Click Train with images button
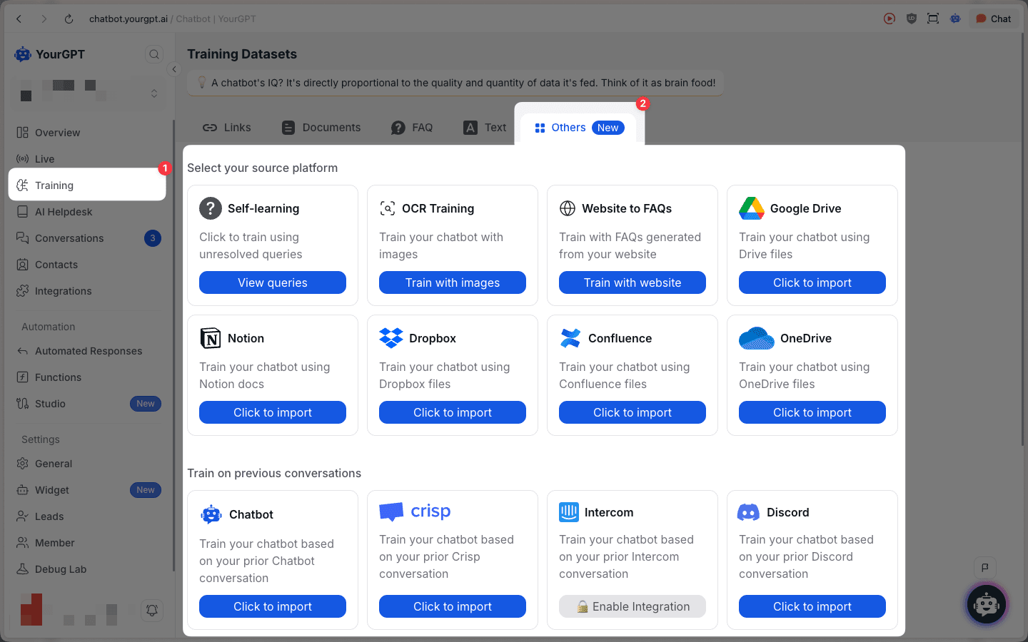Image resolution: width=1028 pixels, height=642 pixels. 453,282
